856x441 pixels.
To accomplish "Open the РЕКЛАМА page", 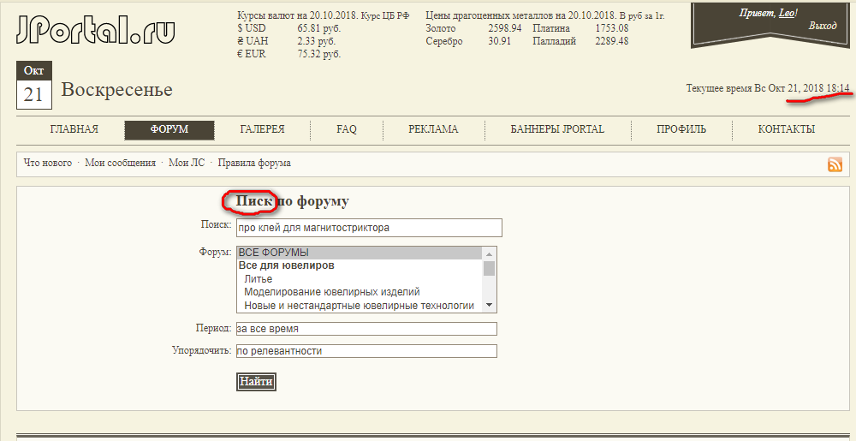I will [x=433, y=129].
